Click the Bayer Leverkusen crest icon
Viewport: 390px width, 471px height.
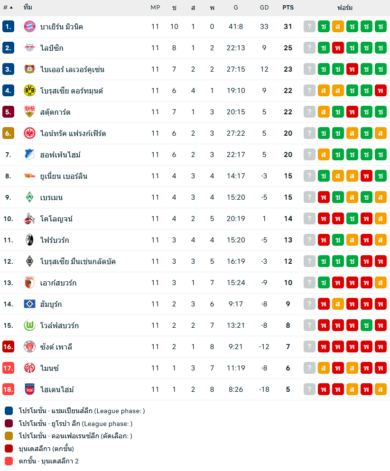[30, 69]
